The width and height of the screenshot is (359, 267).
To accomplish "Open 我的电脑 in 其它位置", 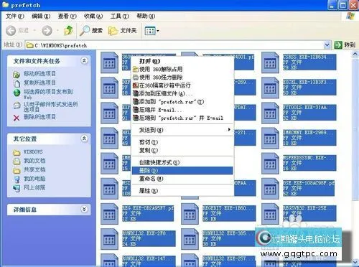I will click(34, 179).
